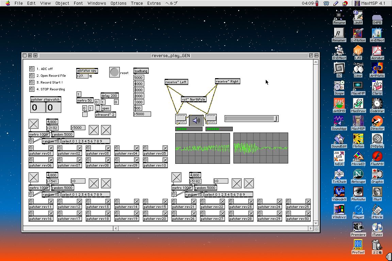Select the Netscape desktop icon

click(x=358, y=176)
